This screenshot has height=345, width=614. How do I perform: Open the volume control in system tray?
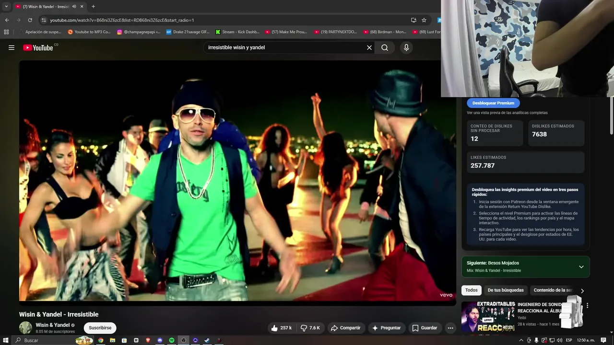pyautogui.click(x=559, y=340)
